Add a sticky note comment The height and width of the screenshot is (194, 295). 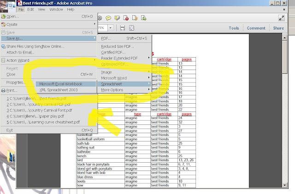(x=108, y=18)
